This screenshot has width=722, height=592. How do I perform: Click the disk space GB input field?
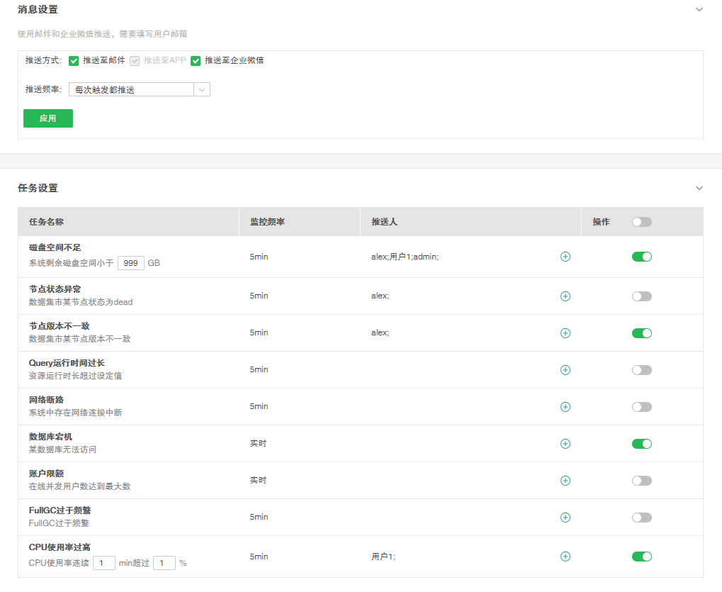tap(130, 263)
